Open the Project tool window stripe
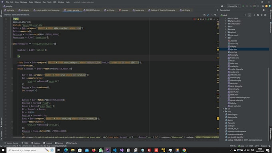The height and width of the screenshot is (153, 272). (1, 13)
